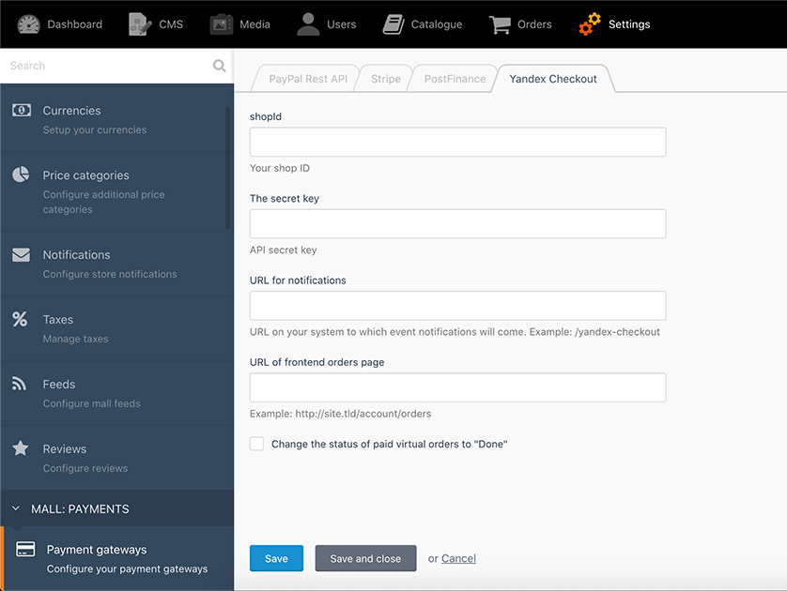Viewport: 787px width, 591px height.
Task: Click the blue Save button
Action: pos(276,558)
